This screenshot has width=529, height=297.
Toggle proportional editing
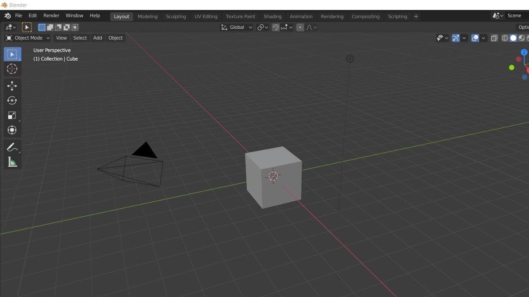point(300,27)
